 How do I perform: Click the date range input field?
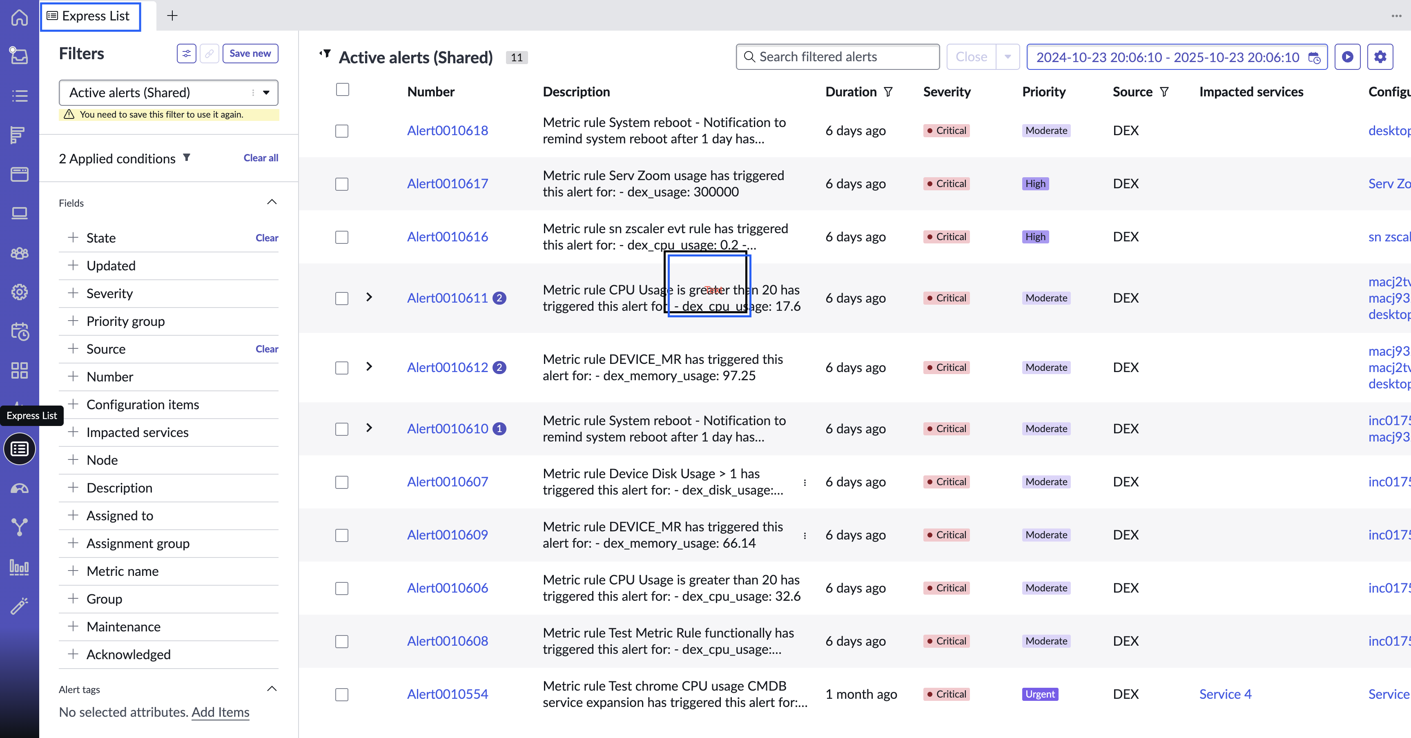click(x=1177, y=57)
